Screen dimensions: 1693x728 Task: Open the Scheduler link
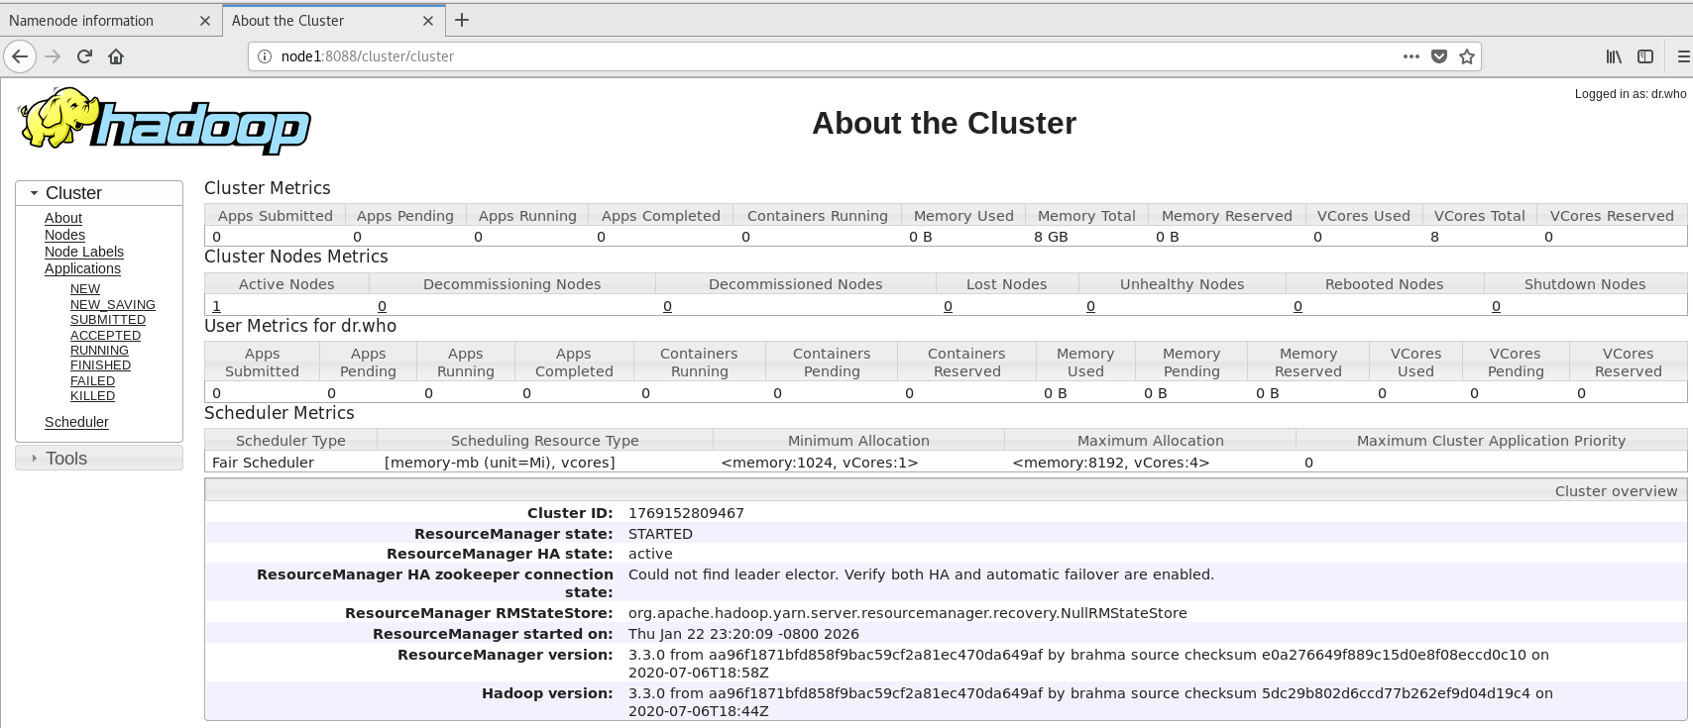click(x=76, y=422)
